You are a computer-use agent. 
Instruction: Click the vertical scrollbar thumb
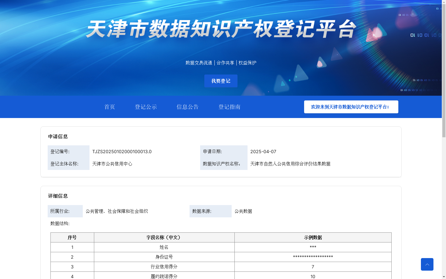coord(444,71)
